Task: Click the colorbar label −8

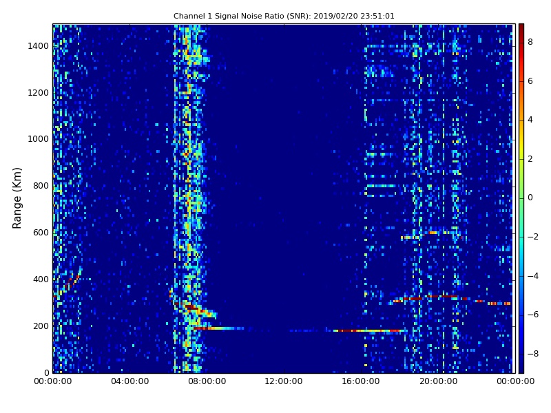Action: 533,354
